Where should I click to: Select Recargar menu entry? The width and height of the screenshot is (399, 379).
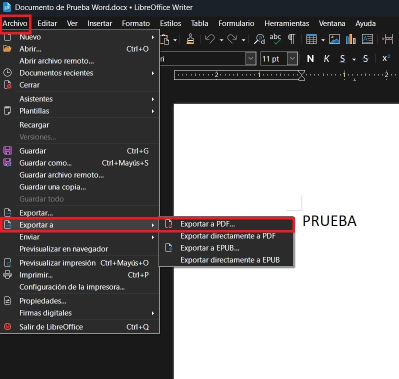79,125
